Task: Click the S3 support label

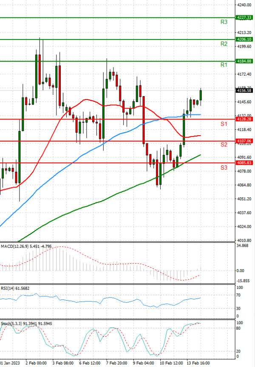Action: click(x=224, y=168)
